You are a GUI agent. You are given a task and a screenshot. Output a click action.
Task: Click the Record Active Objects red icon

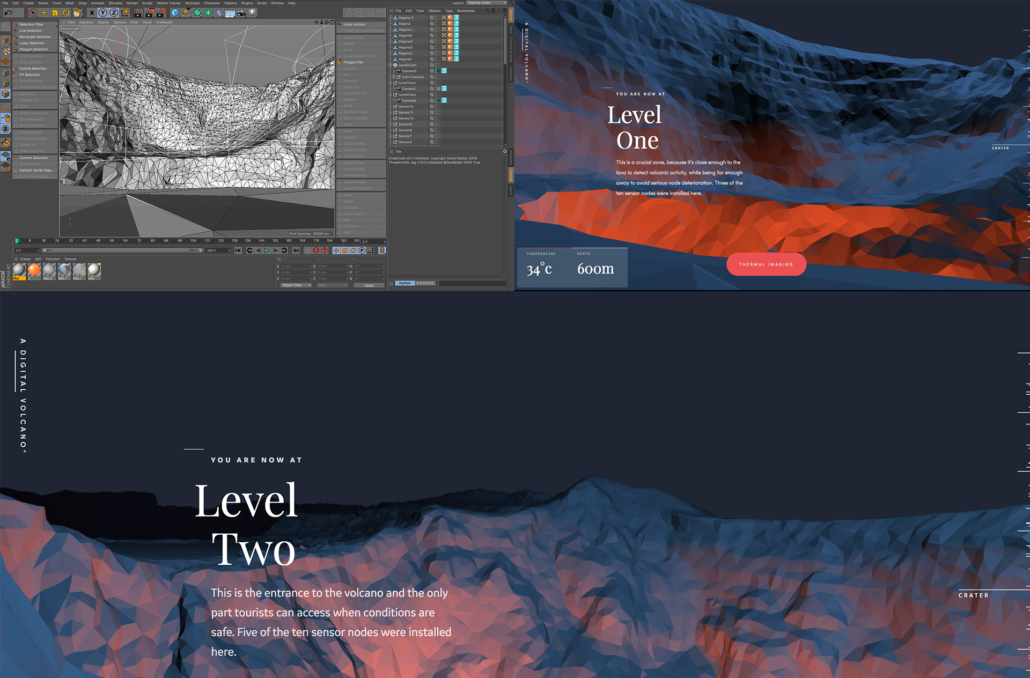(316, 250)
